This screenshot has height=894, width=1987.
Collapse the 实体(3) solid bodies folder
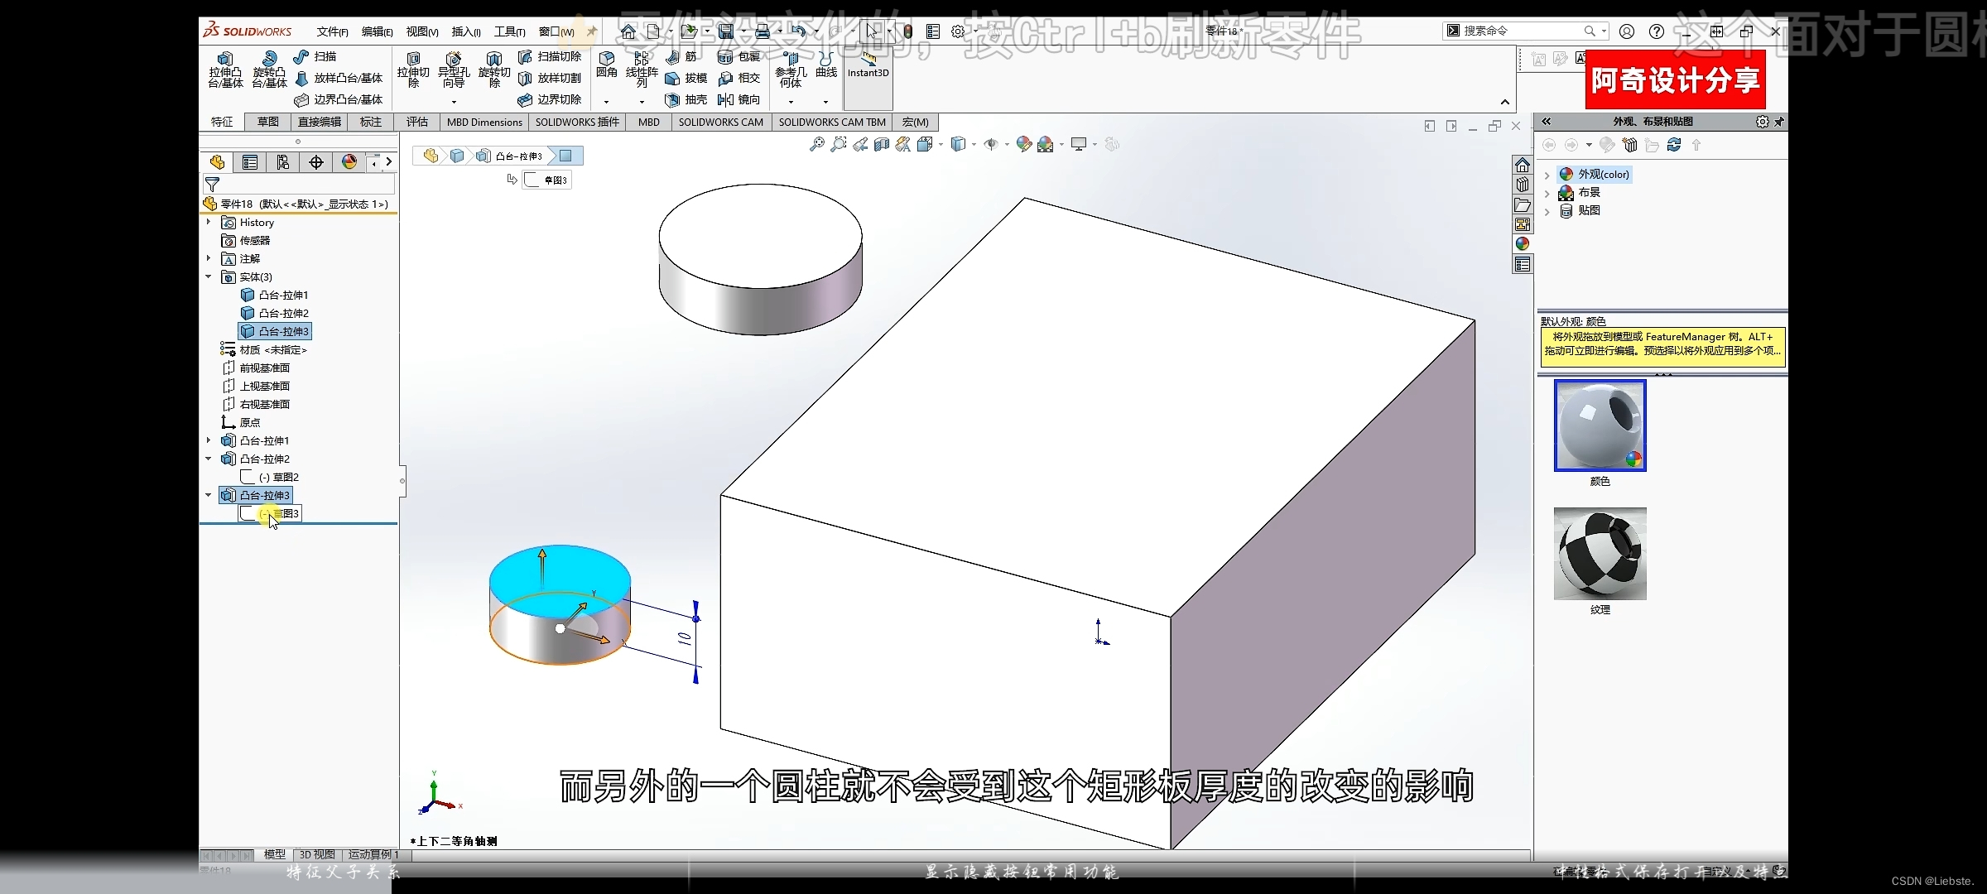[209, 276]
